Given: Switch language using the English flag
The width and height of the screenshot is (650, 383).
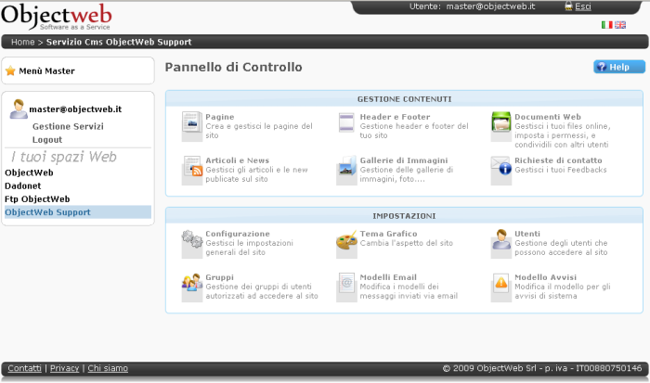Looking at the screenshot, I should (620, 25).
